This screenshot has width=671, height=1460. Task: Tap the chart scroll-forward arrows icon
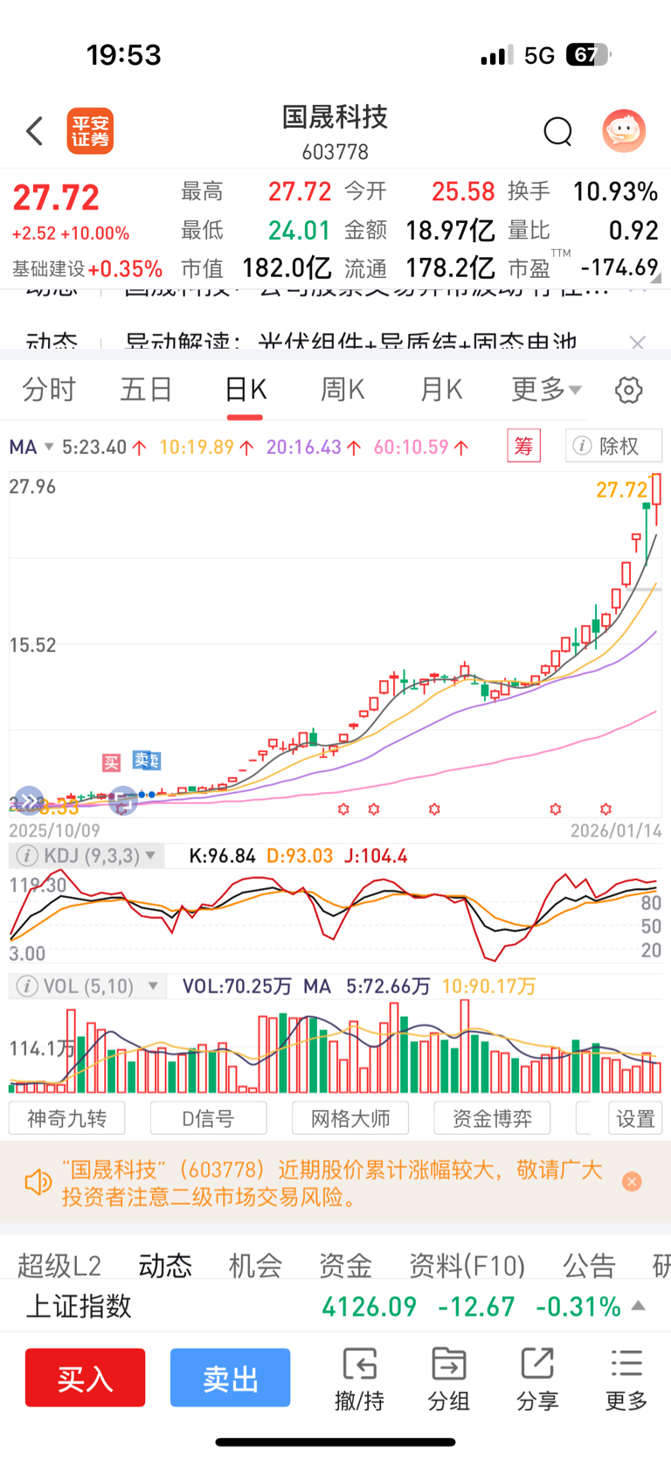tap(29, 800)
